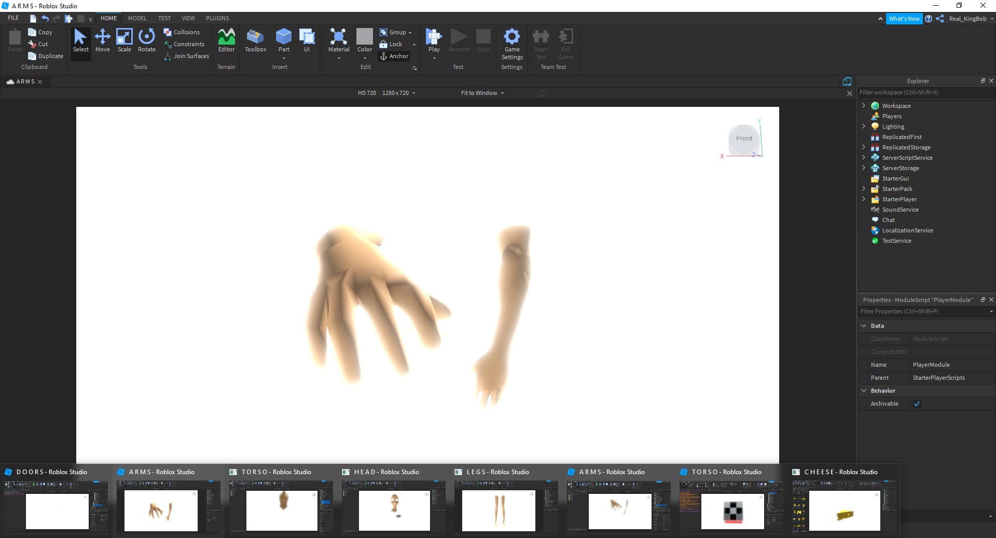This screenshot has width=996, height=538.
Task: Select ServerScriptService in Explorer
Action: (907, 158)
